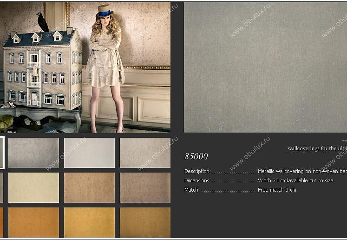Viewport: 347px width, 240px height.
Task: Select the white-silver swatch in top row
Action: click(x=89, y=153)
